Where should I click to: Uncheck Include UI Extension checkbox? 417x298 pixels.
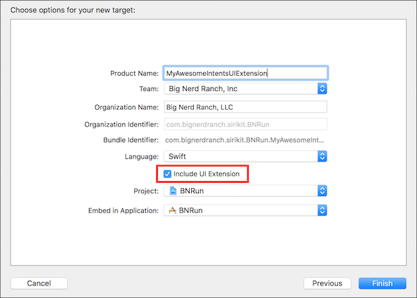[x=167, y=174]
